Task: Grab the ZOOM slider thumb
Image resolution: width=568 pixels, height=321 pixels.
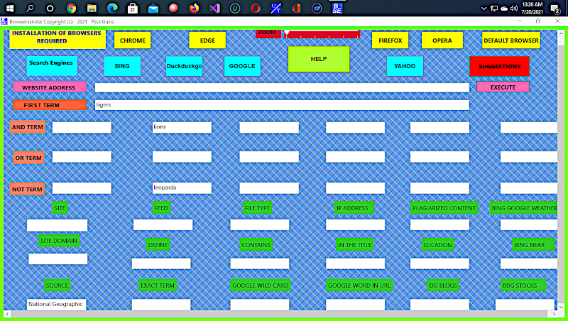Action: [287, 33]
